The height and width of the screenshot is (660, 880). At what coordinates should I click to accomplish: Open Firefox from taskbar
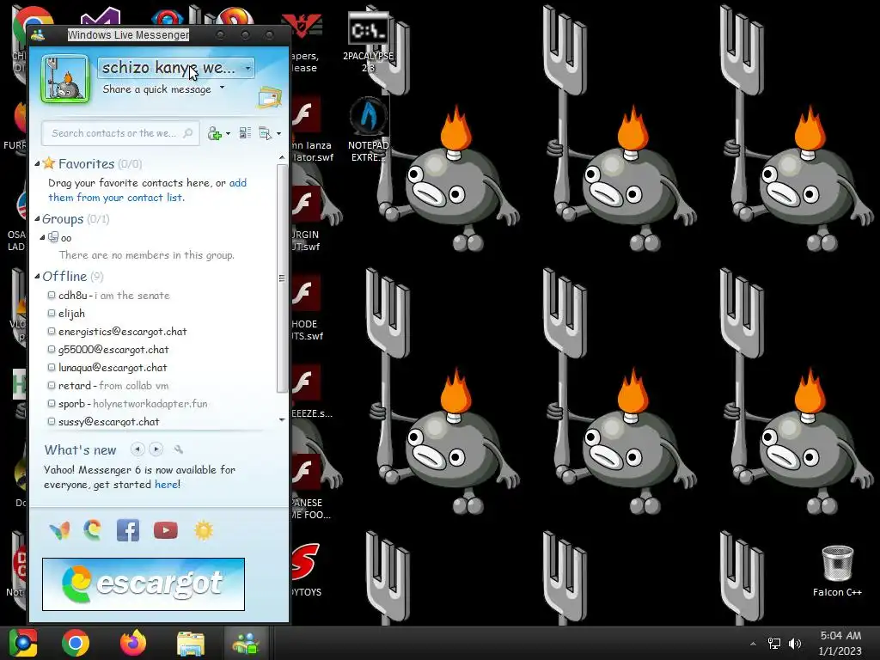pos(133,643)
